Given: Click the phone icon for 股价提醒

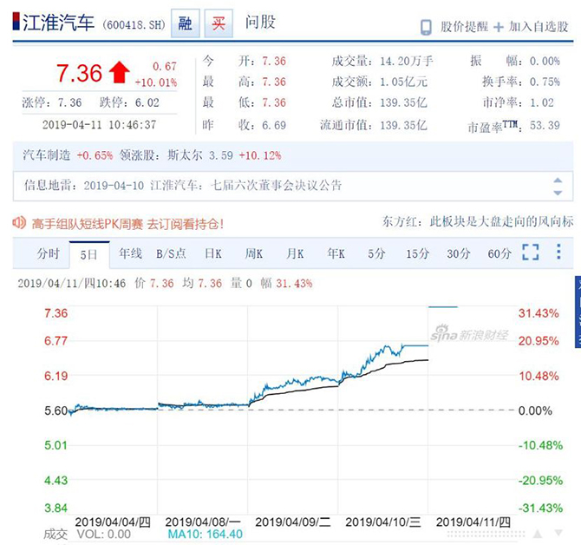Looking at the screenshot, I should (x=426, y=27).
